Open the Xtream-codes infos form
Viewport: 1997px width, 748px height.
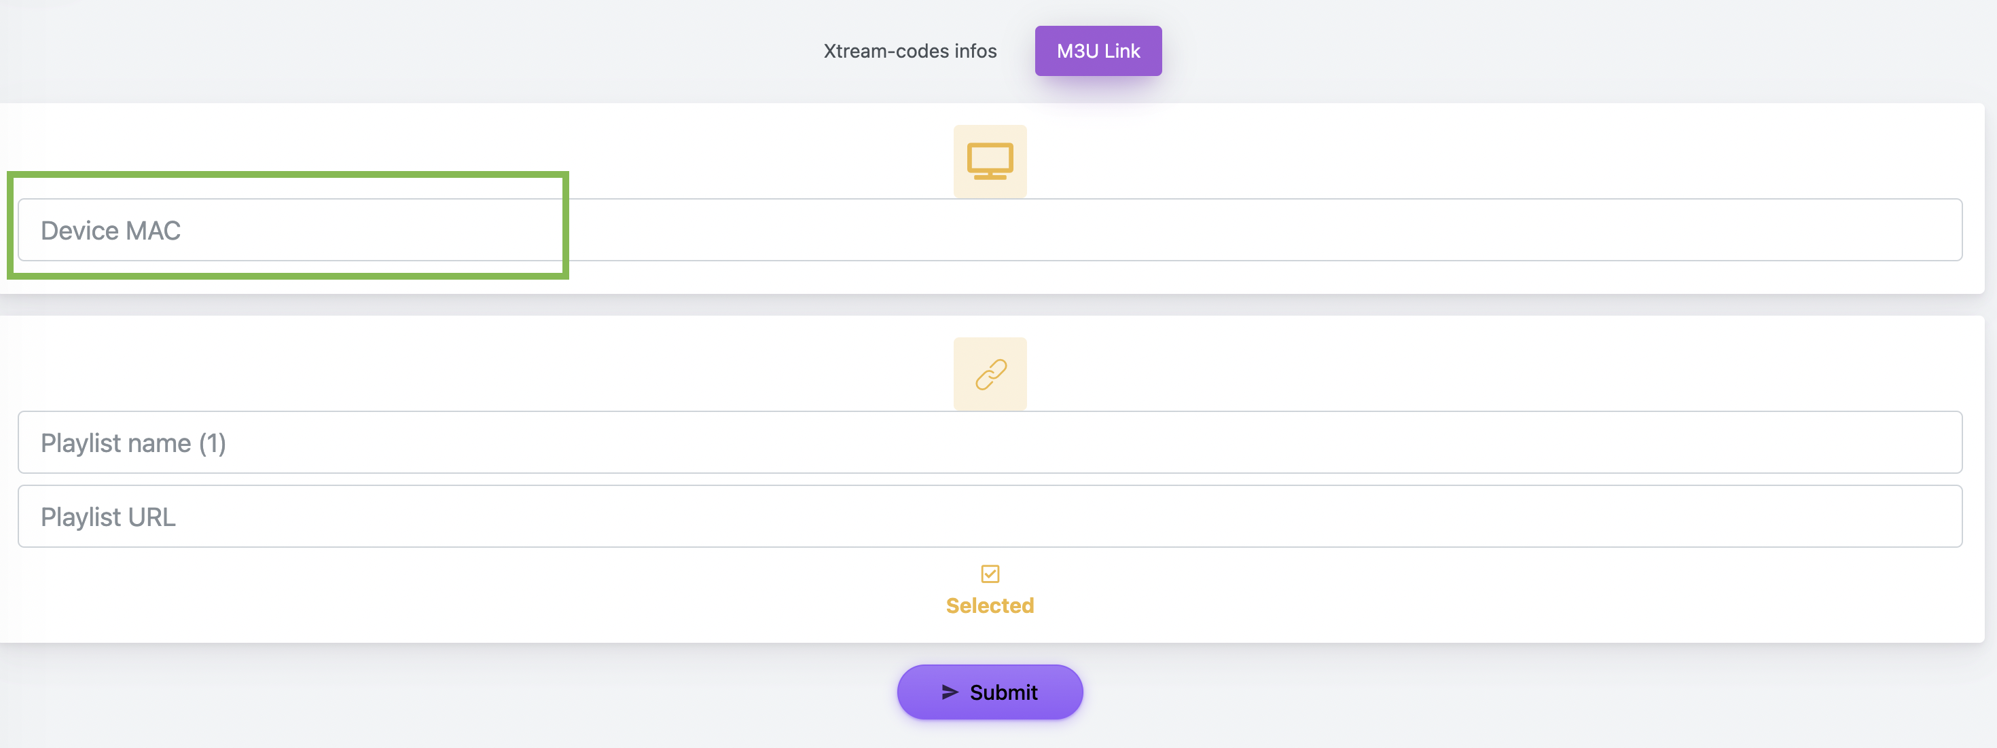pos(910,51)
